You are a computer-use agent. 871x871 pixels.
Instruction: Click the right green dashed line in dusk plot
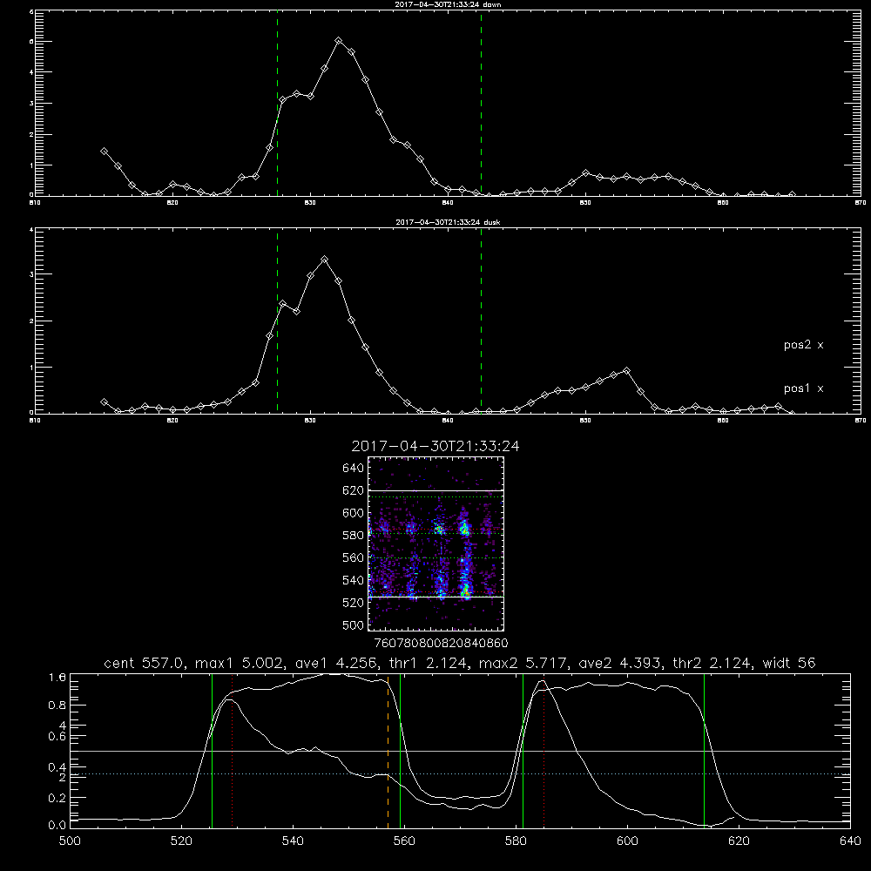pos(481,321)
